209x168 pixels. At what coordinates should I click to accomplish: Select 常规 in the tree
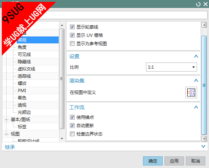(x=38, y=40)
